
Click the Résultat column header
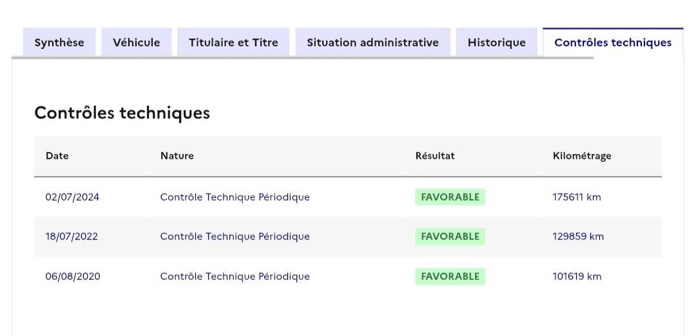click(435, 156)
